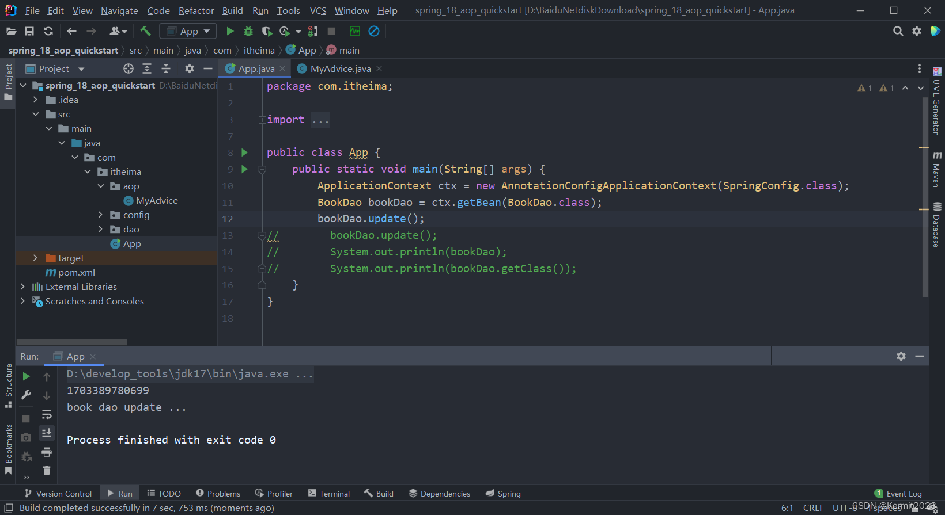This screenshot has width=945, height=515.
Task: Open Problems tool window tab
Action: tap(218, 494)
